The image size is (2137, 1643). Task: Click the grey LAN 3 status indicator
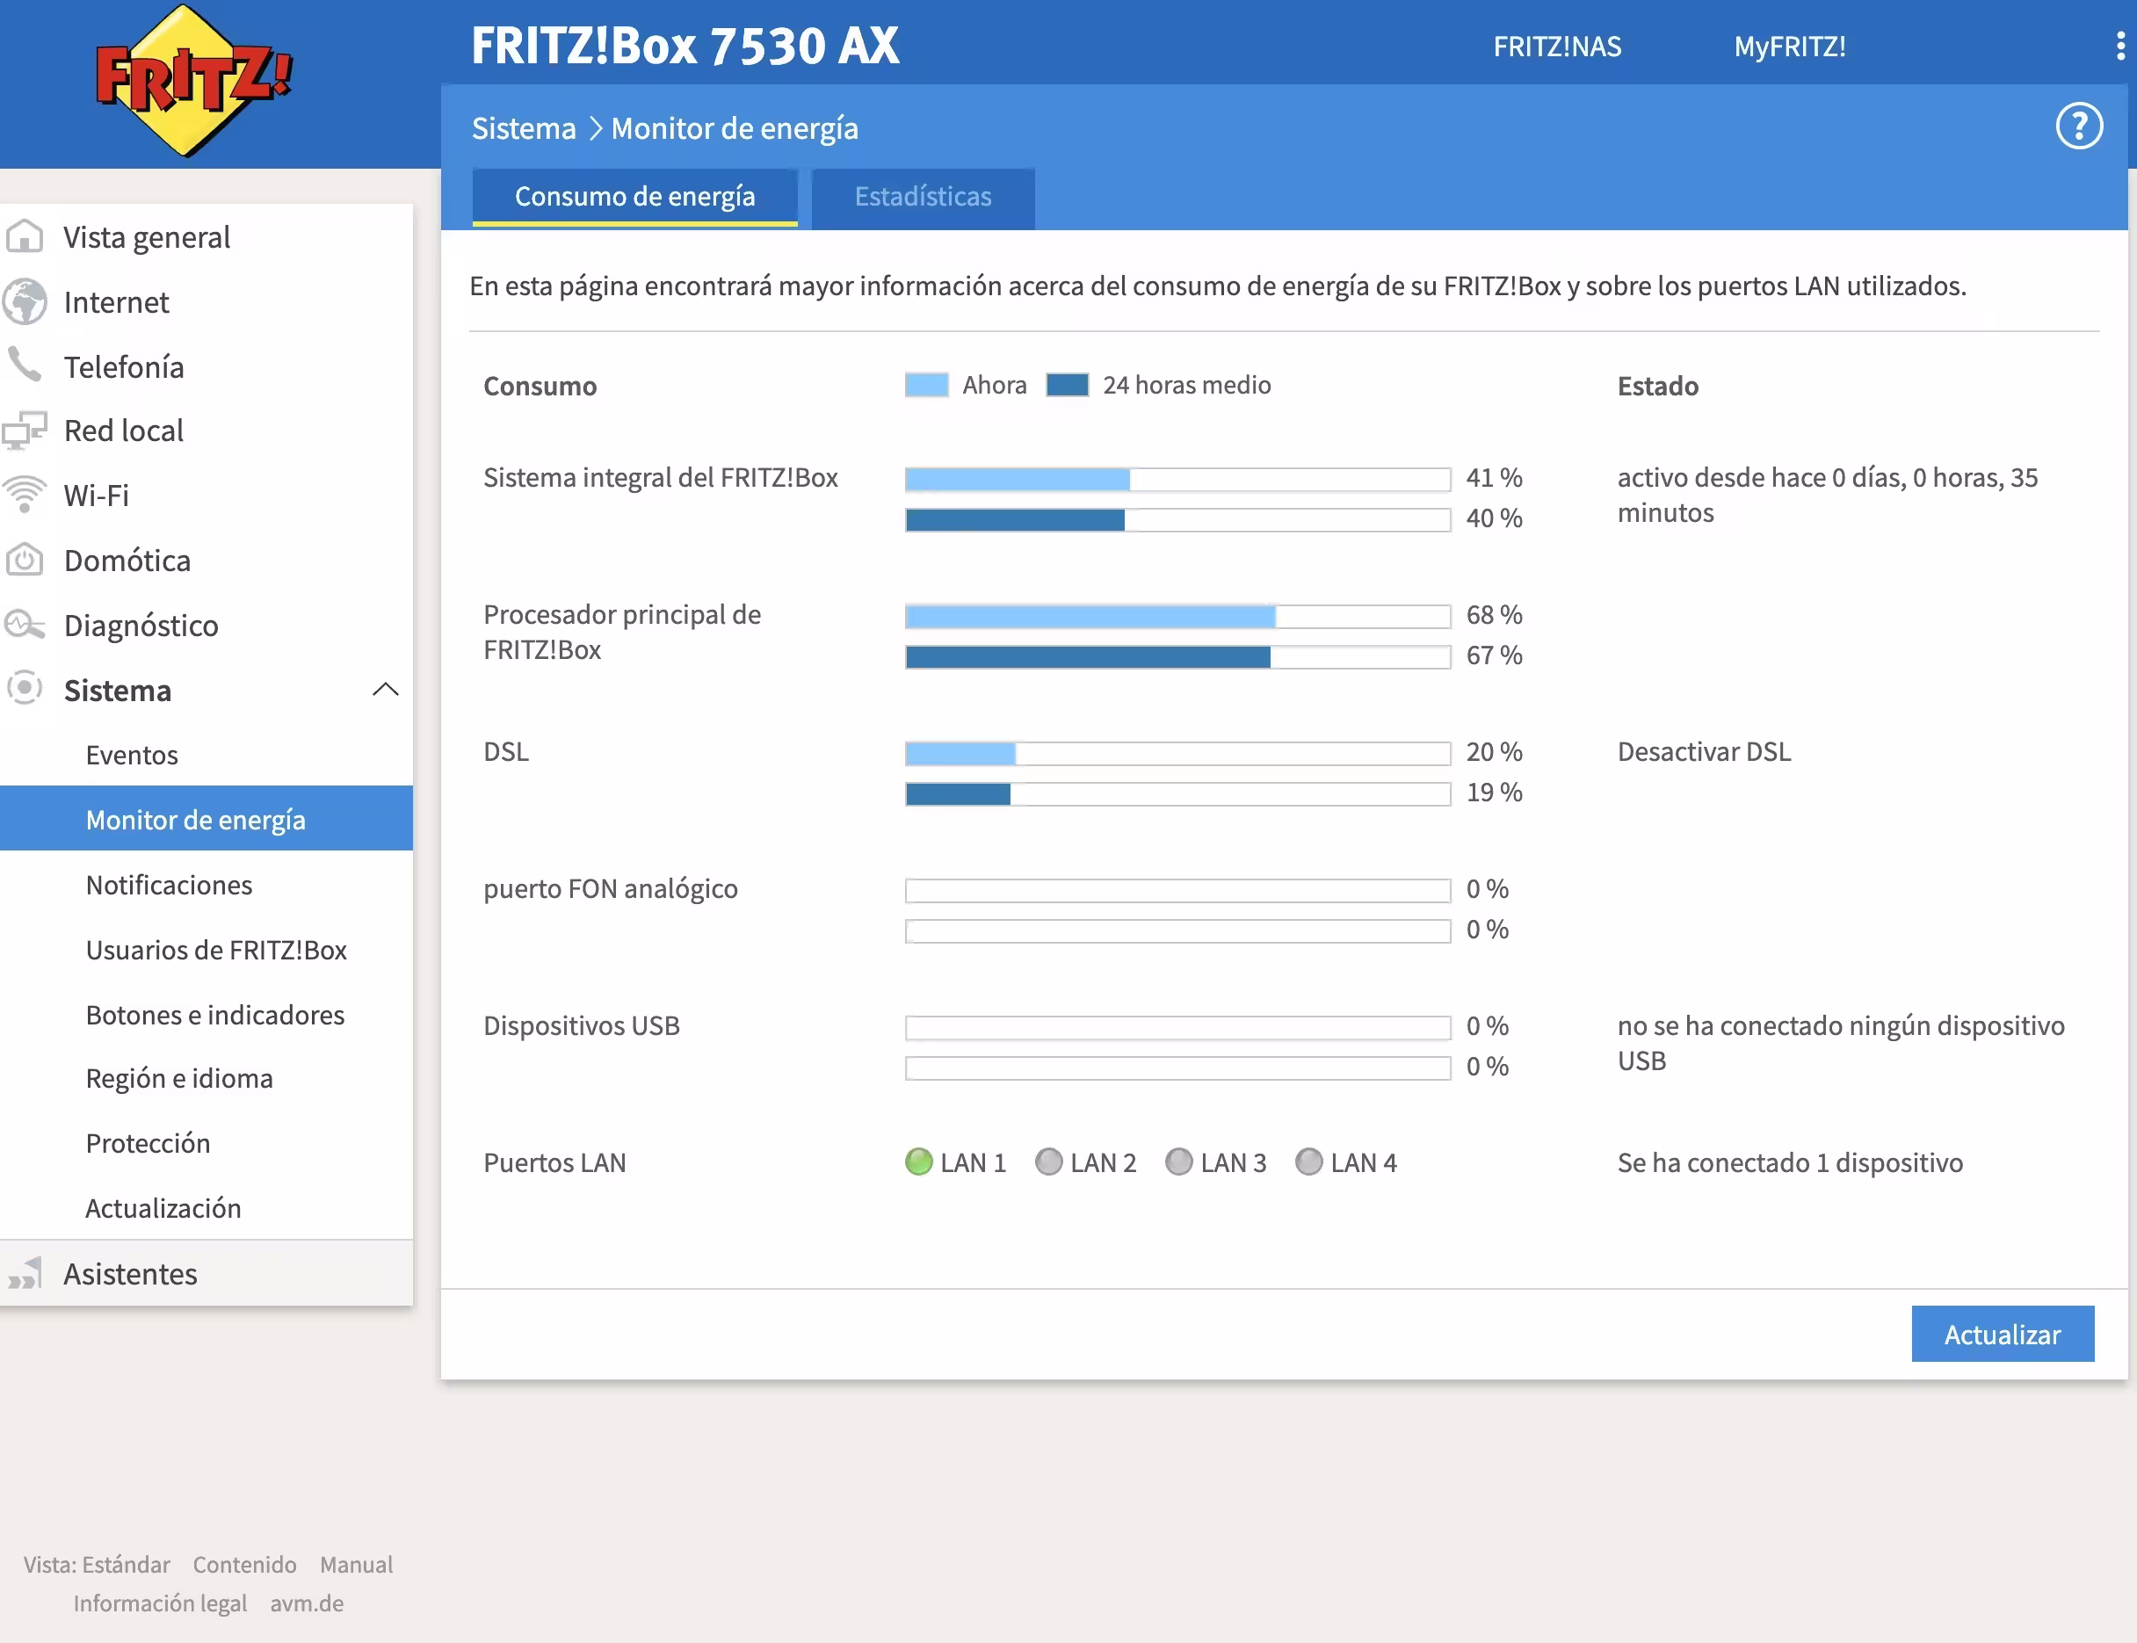pos(1178,1162)
